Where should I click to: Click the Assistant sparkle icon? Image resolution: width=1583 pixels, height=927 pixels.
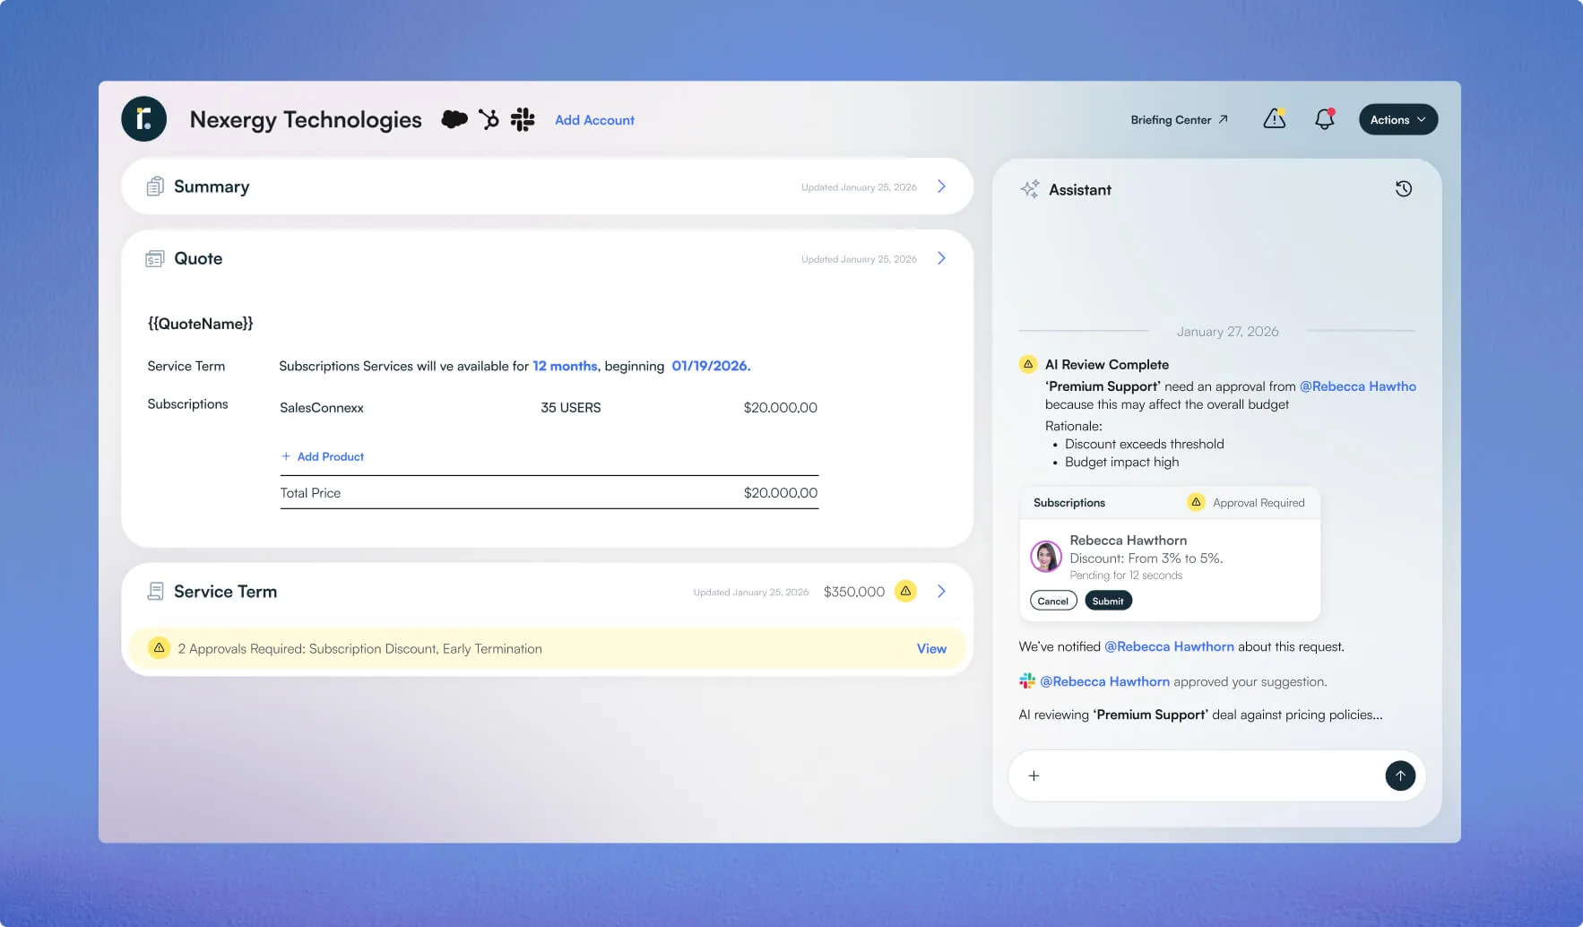pyautogui.click(x=1030, y=189)
